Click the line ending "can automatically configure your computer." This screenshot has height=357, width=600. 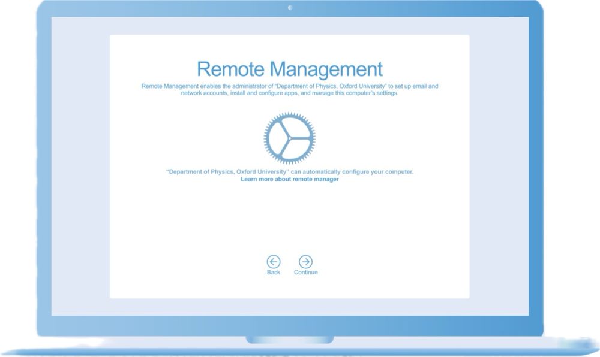click(x=290, y=172)
